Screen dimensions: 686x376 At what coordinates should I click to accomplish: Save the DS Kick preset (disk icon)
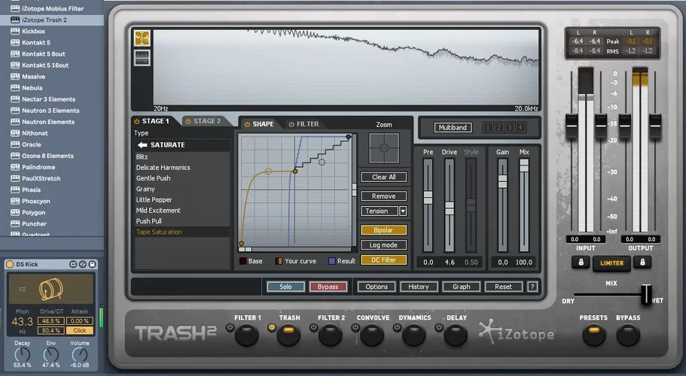93,264
